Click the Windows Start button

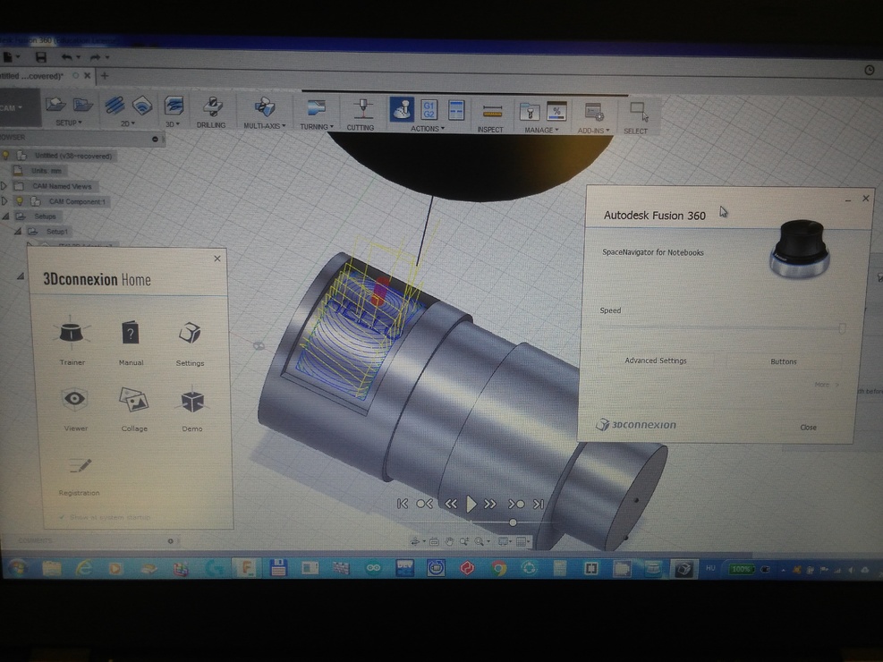pyautogui.click(x=17, y=567)
